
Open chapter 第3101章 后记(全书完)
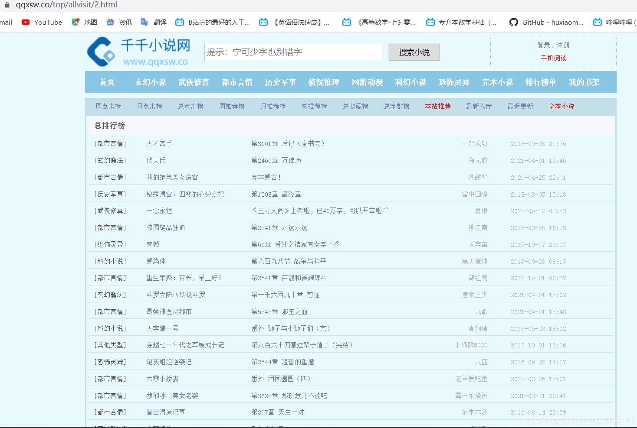click(288, 143)
